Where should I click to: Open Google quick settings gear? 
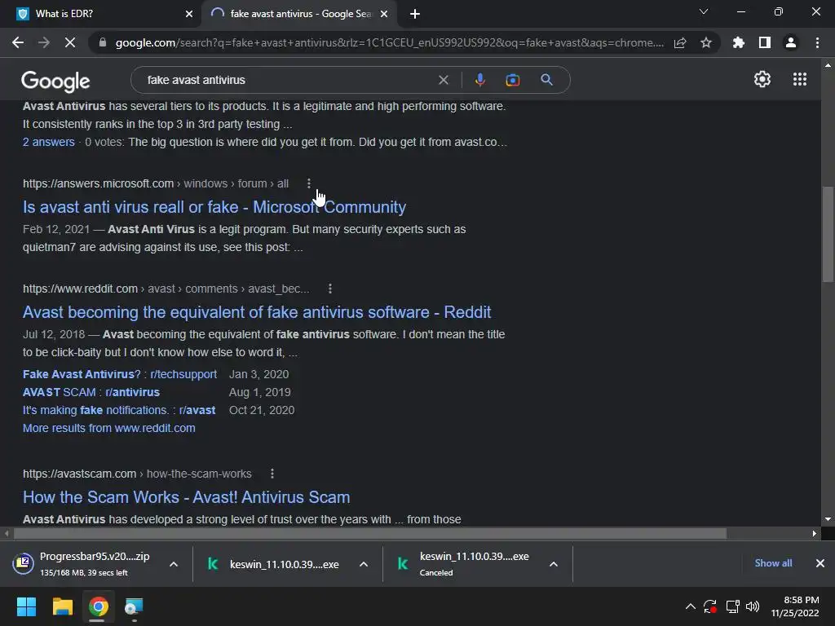coord(762,79)
